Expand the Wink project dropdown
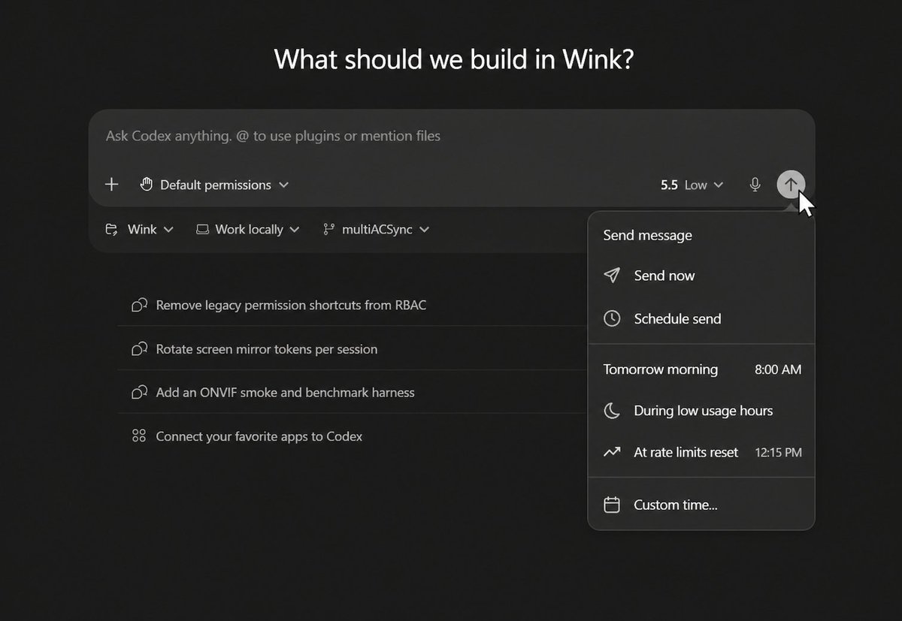Screen dimensions: 902x621 140,230
